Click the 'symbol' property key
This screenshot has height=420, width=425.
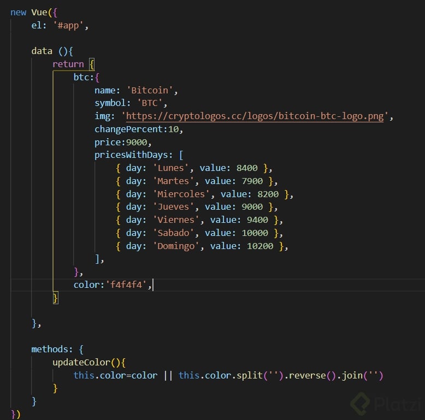pos(110,103)
